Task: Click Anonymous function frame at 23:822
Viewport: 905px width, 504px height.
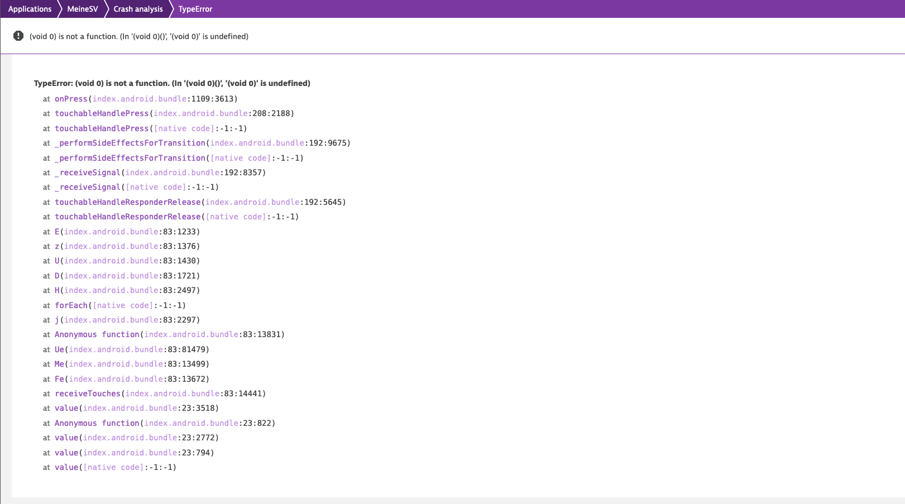Action: [97, 423]
